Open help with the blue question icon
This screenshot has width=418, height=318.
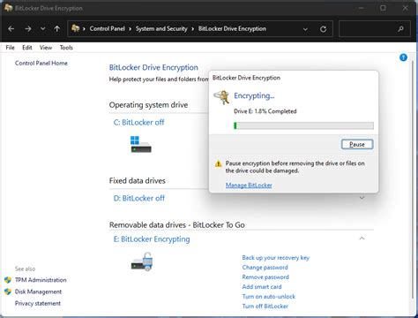point(403,57)
